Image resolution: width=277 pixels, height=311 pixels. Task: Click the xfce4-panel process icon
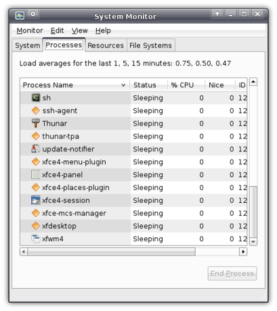coord(36,174)
